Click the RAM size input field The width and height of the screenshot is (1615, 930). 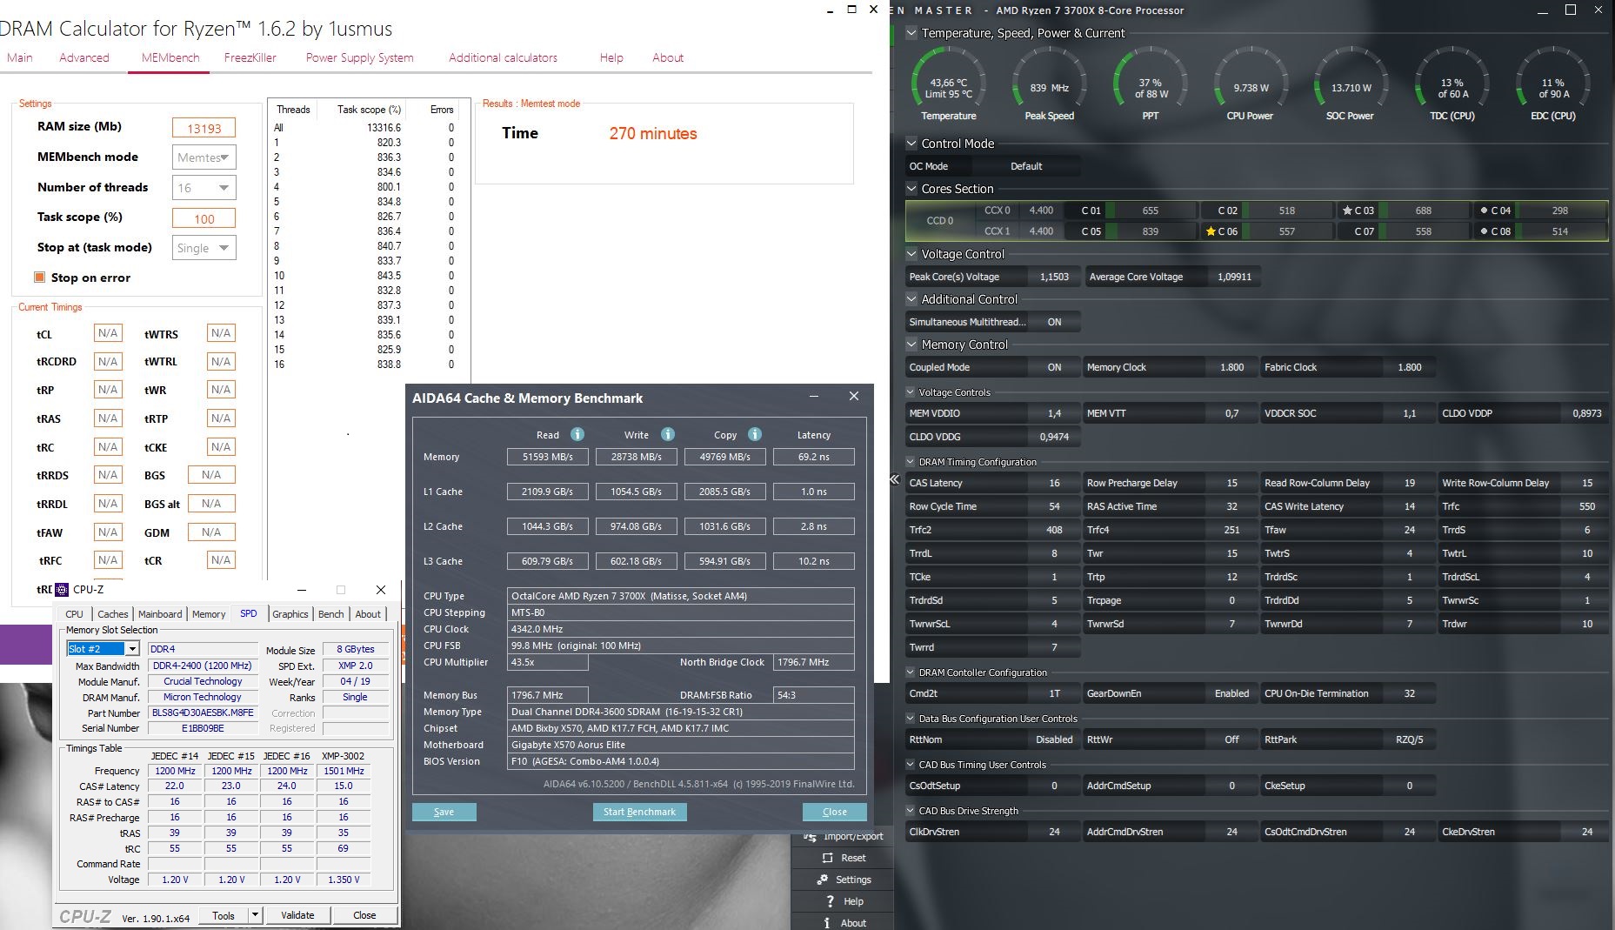click(x=204, y=127)
